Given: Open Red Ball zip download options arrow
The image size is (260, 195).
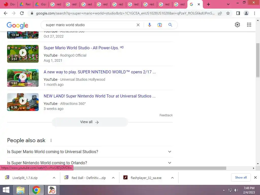Looking at the screenshot, I should [113, 178].
